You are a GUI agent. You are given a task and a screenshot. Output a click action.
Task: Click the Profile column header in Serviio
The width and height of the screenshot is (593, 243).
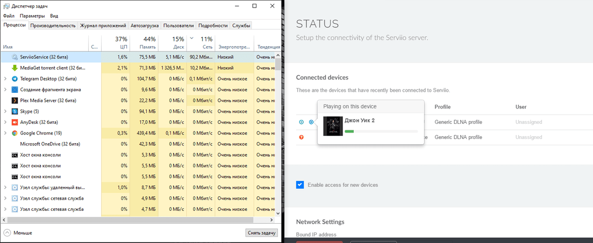click(x=442, y=107)
